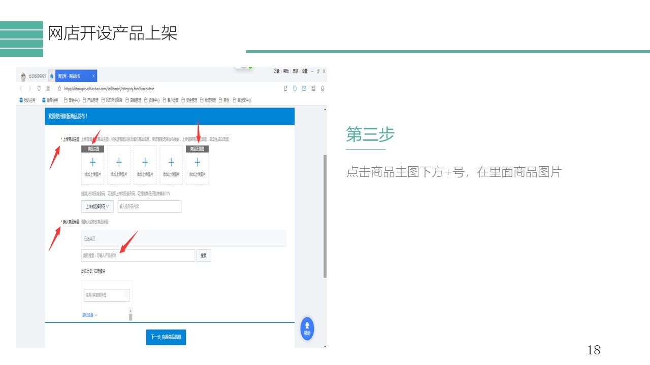Click the home icon tab
650x365 pixels.
coord(51,76)
